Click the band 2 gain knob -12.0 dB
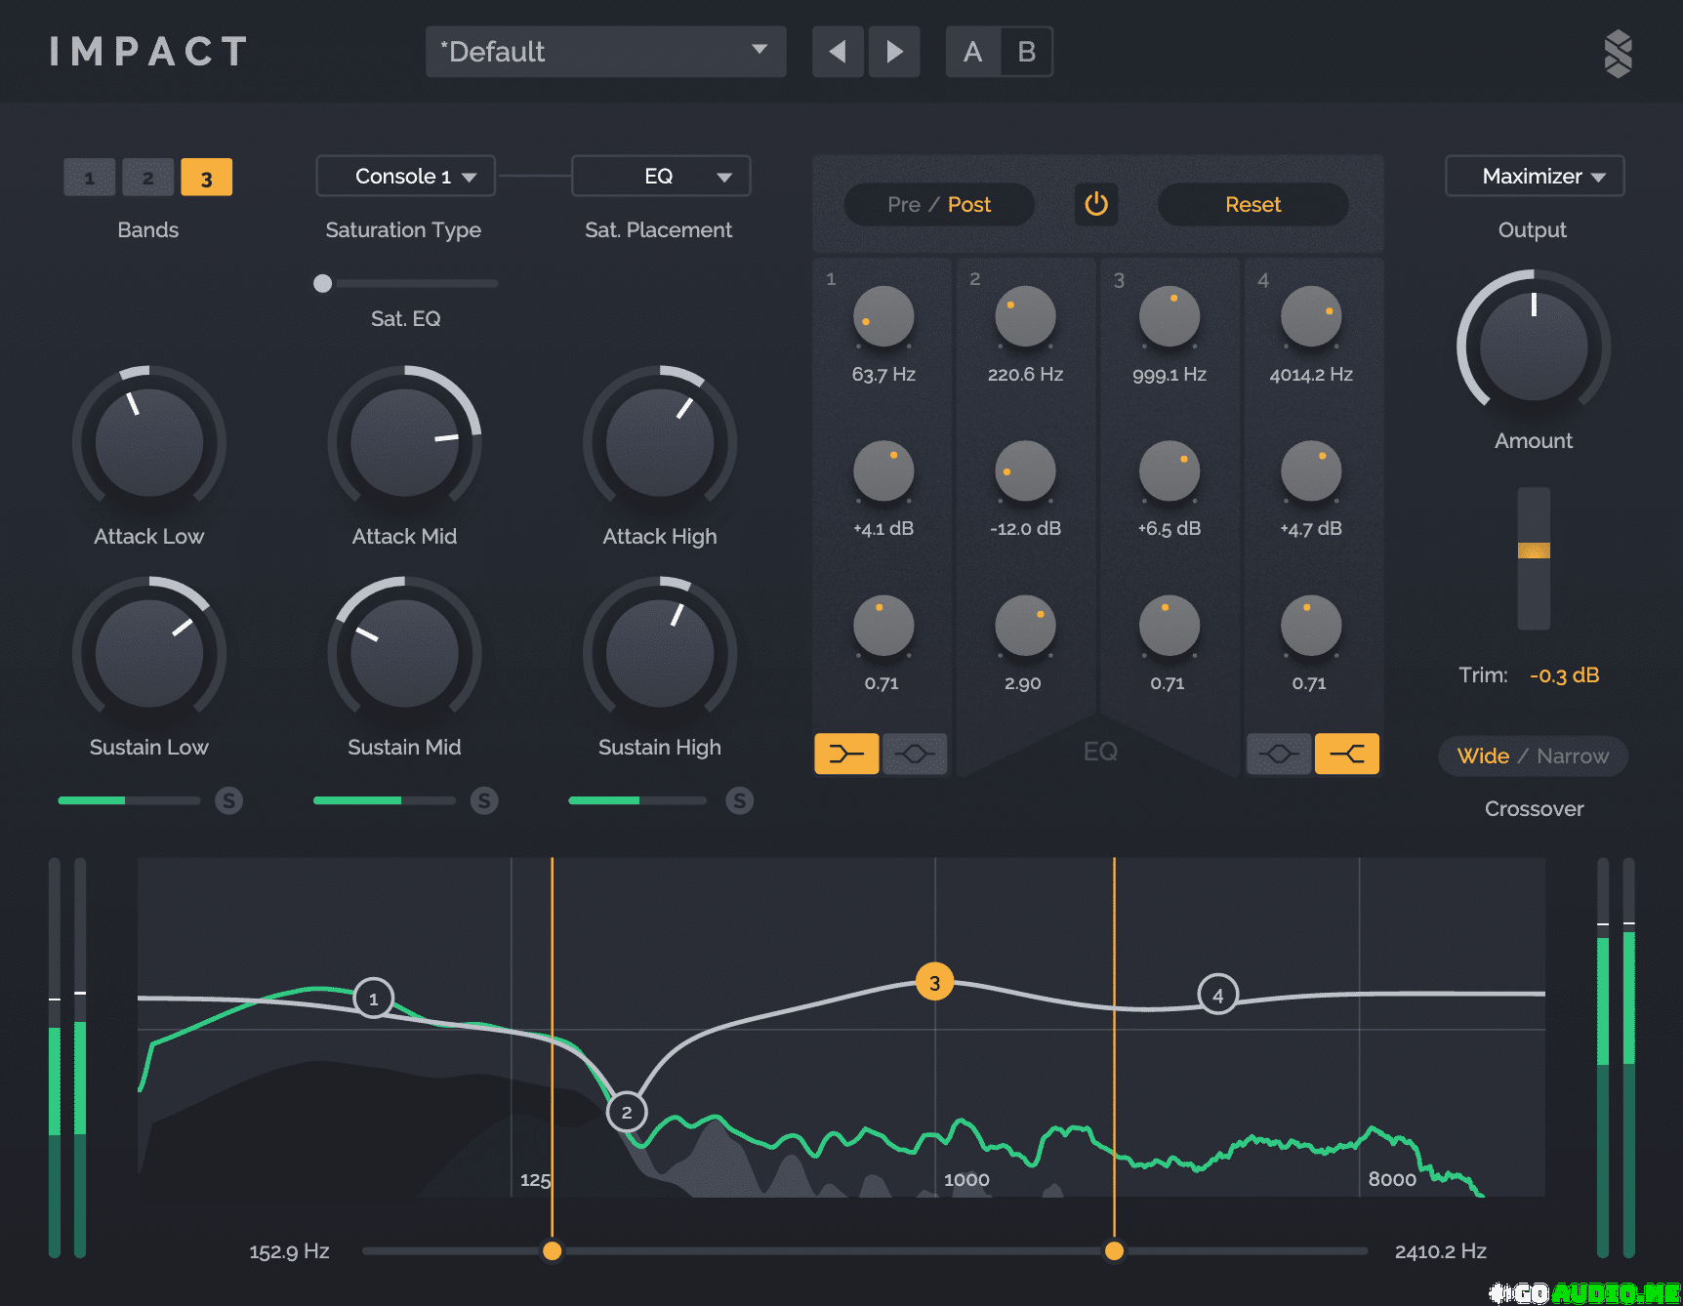The image size is (1683, 1306). pos(1025,470)
